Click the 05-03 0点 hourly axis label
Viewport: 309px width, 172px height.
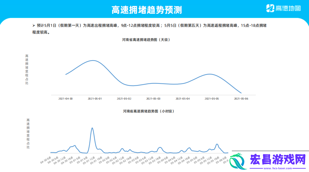pos(134,160)
